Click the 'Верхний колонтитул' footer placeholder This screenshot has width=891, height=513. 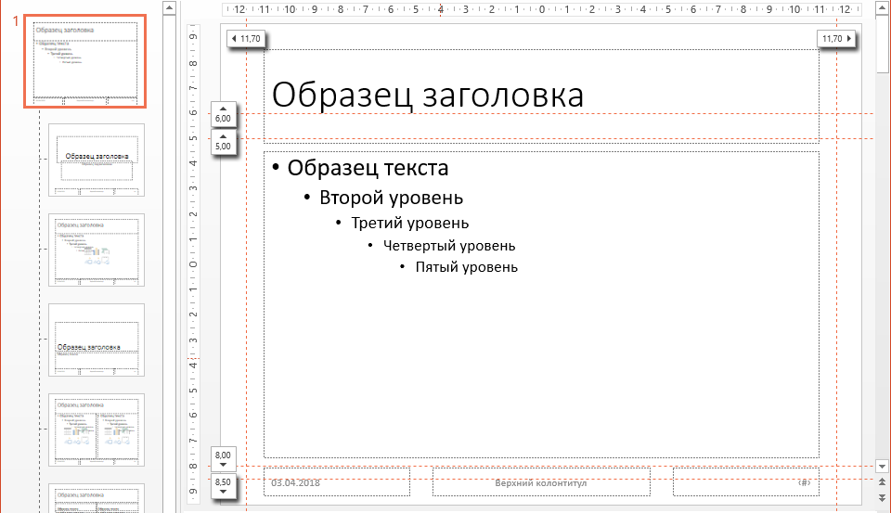[x=541, y=482]
